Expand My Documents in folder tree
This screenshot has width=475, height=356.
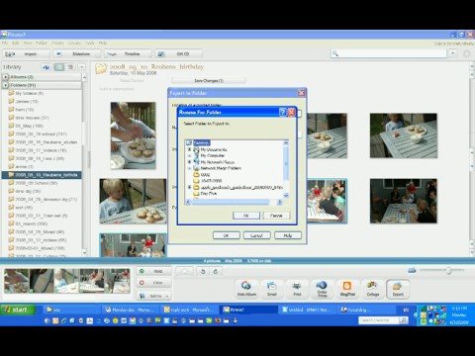(189, 149)
